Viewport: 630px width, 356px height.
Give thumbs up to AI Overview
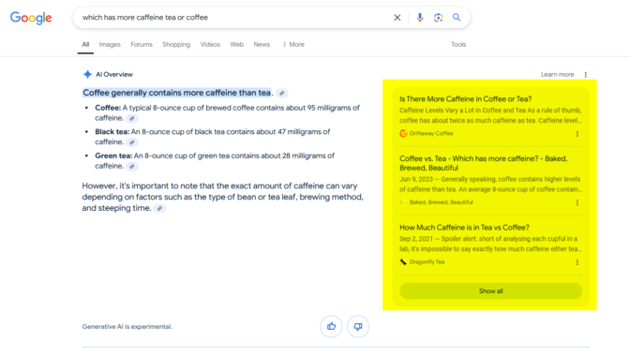pos(331,326)
